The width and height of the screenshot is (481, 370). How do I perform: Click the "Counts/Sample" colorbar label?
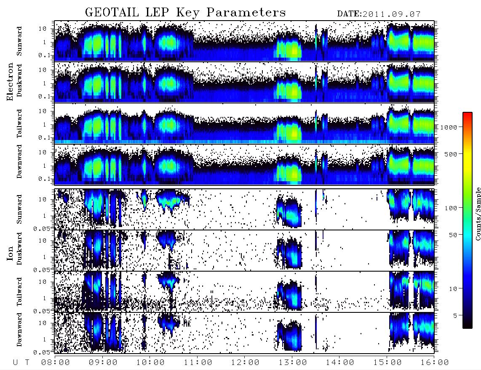pyautogui.click(x=478, y=214)
